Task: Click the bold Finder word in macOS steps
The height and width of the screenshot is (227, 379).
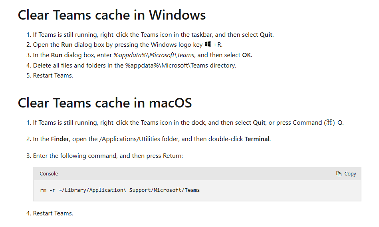Action: (x=60, y=139)
